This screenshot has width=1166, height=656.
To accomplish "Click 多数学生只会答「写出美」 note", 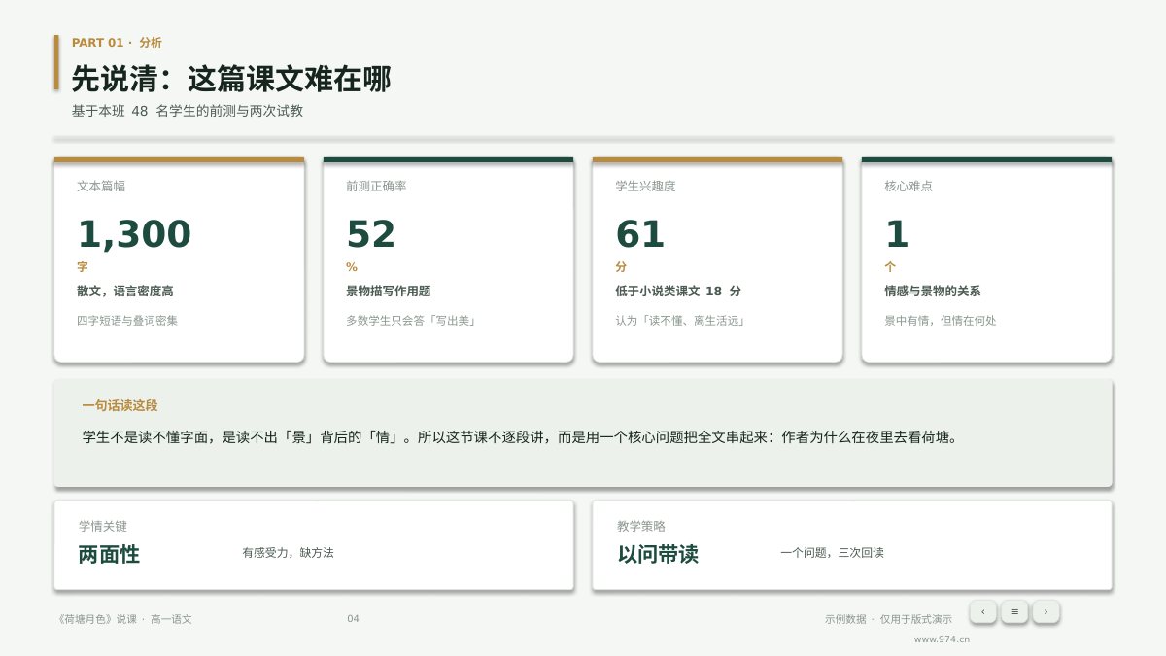I will click(x=412, y=321).
